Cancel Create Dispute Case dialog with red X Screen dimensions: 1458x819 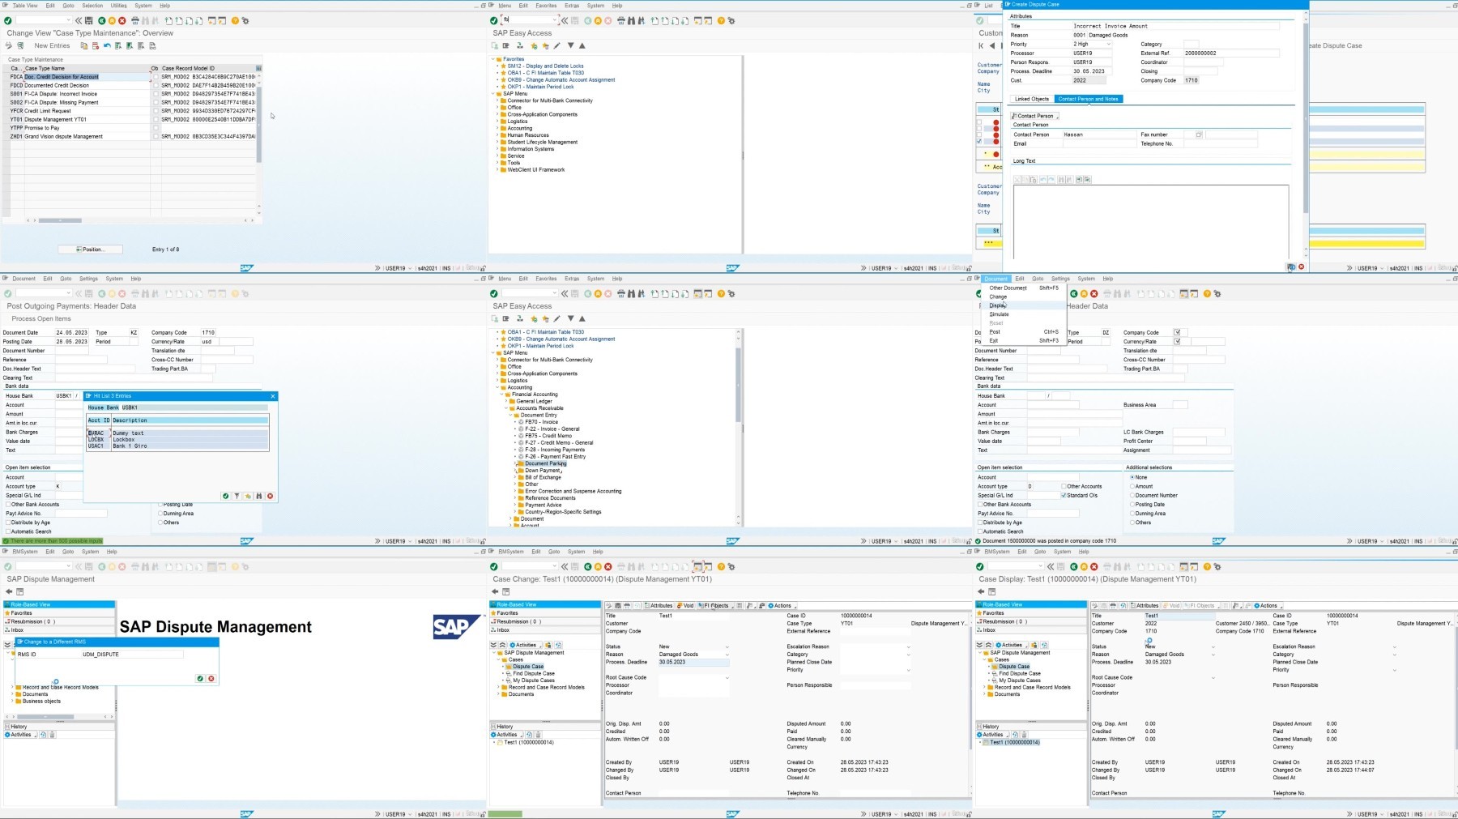[x=1302, y=267]
